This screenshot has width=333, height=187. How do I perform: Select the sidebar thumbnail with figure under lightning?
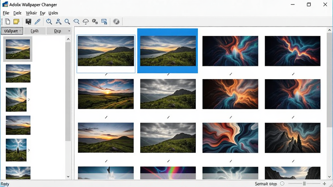point(16,150)
